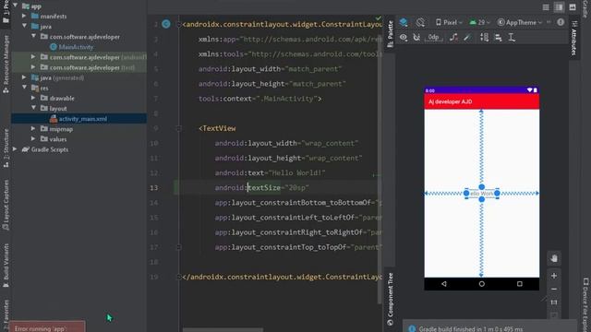This screenshot has height=332, width=591.
Task: Click the pan hand tool
Action: 554,258
